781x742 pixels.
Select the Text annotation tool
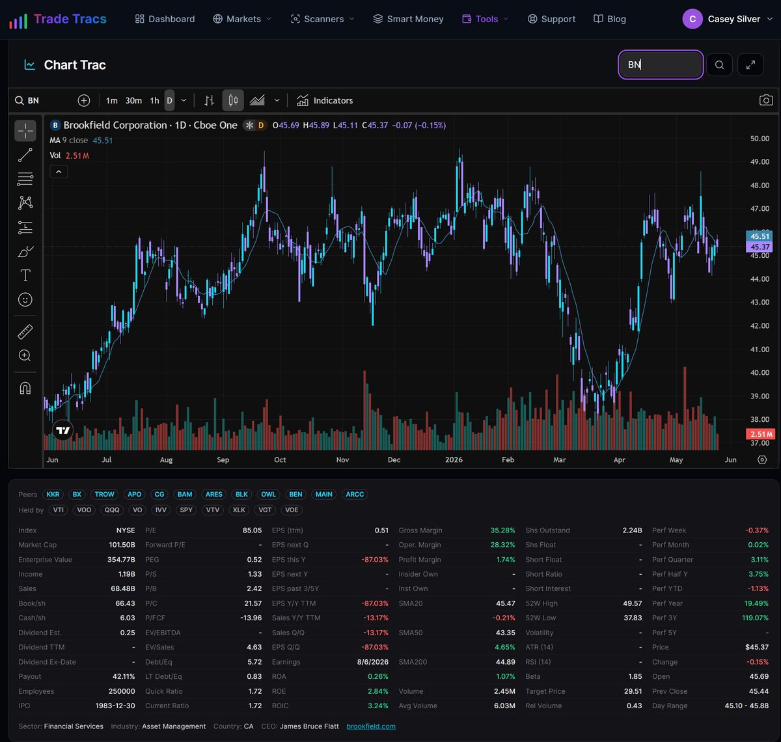(25, 275)
